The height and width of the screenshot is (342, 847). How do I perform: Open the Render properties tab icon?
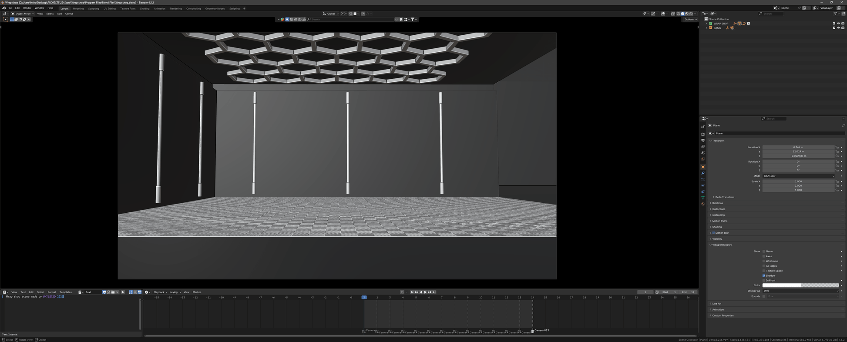point(703,134)
